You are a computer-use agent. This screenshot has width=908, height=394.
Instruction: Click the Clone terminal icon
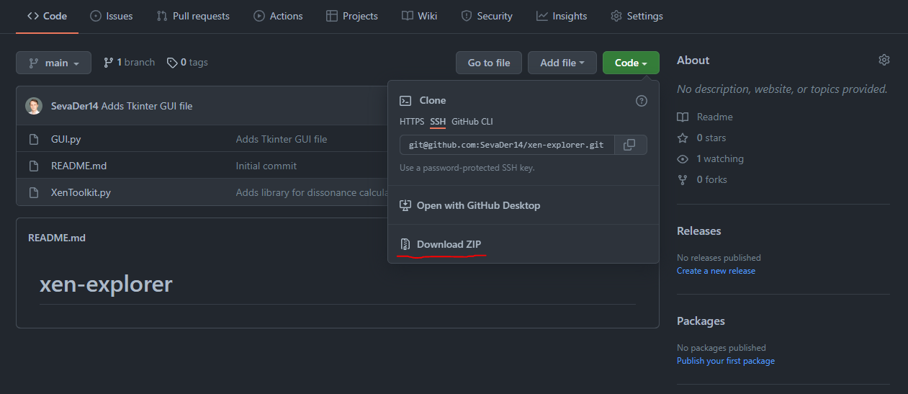point(405,101)
